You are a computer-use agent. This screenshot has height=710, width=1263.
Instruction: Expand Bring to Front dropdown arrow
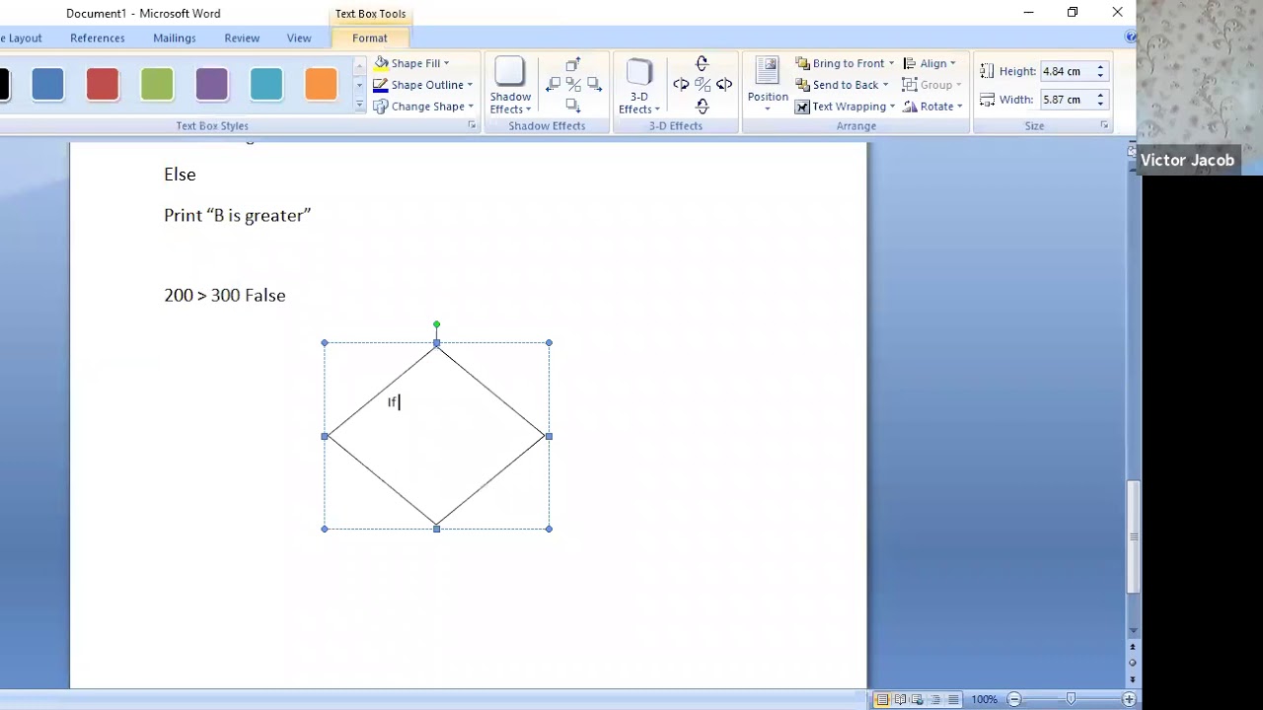pyautogui.click(x=892, y=63)
